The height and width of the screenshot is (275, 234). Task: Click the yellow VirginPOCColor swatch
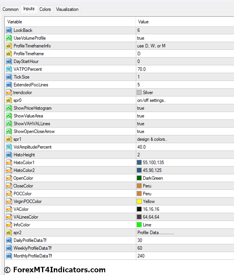point(139,201)
